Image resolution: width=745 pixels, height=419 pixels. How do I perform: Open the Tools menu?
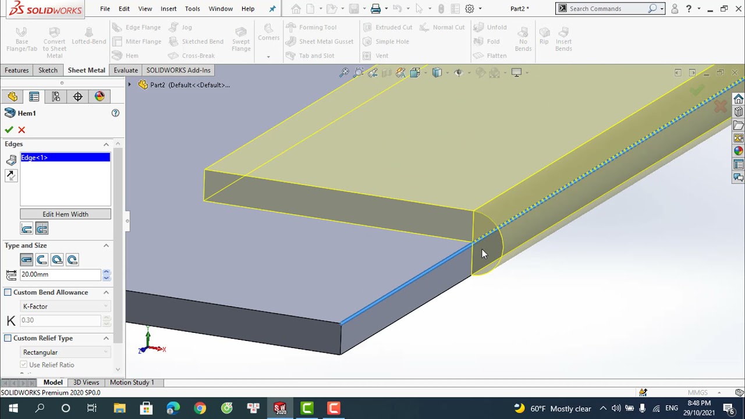tap(192, 9)
